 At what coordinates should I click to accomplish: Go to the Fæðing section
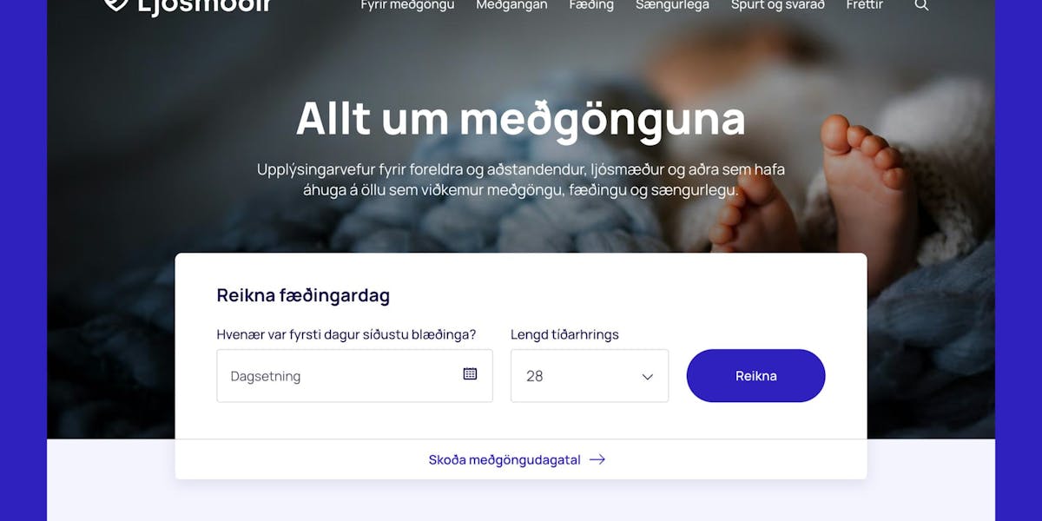591,5
